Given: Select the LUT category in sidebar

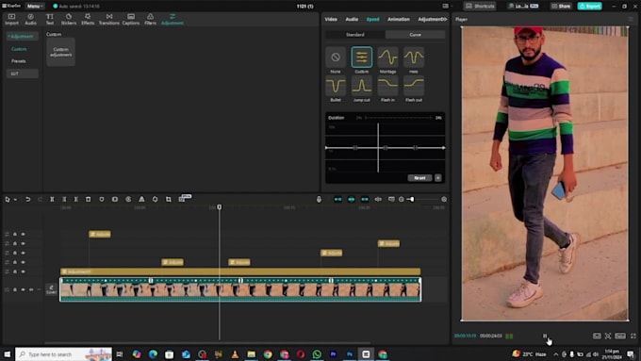Looking at the screenshot, I should [x=22, y=74].
